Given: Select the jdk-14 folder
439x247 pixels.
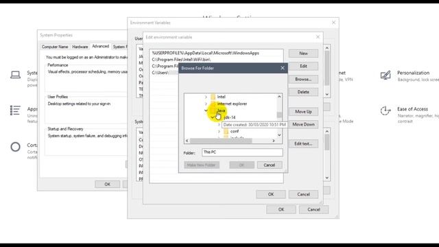Looking at the screenshot, I should tap(230, 117).
